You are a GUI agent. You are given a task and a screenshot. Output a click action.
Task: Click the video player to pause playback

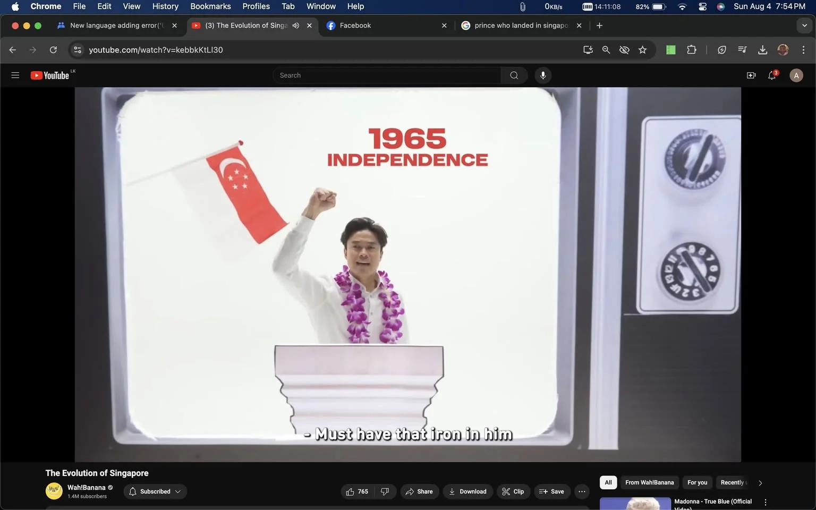407,274
